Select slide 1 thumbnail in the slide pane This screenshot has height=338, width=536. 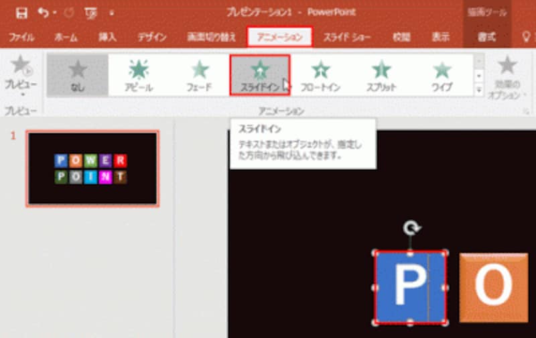tap(92, 168)
